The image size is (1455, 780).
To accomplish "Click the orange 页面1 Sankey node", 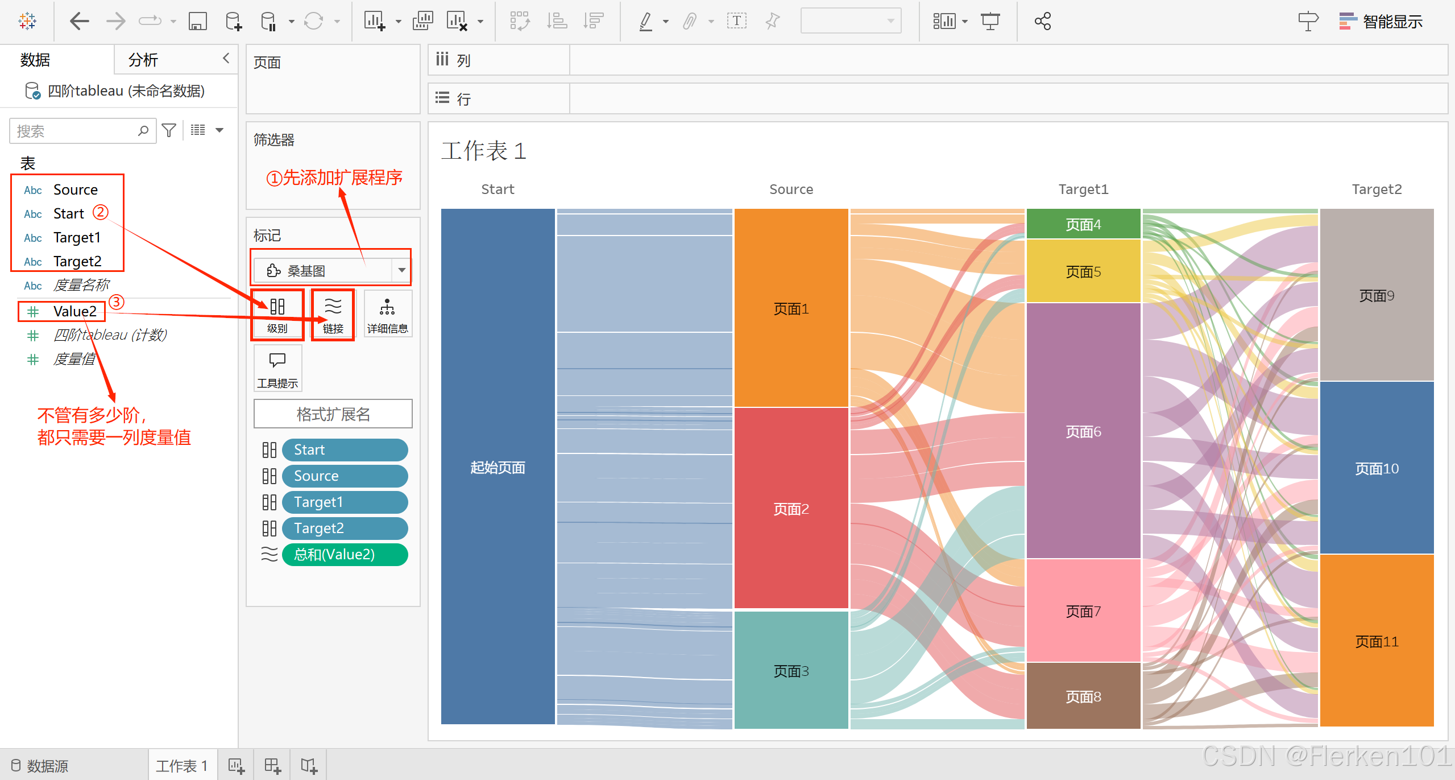I will tap(790, 308).
